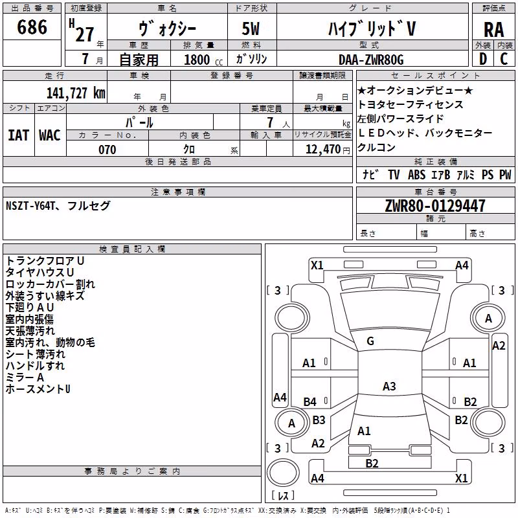The image size is (518, 518).
Task: Select the セールスポイント header
Action: tap(435, 75)
